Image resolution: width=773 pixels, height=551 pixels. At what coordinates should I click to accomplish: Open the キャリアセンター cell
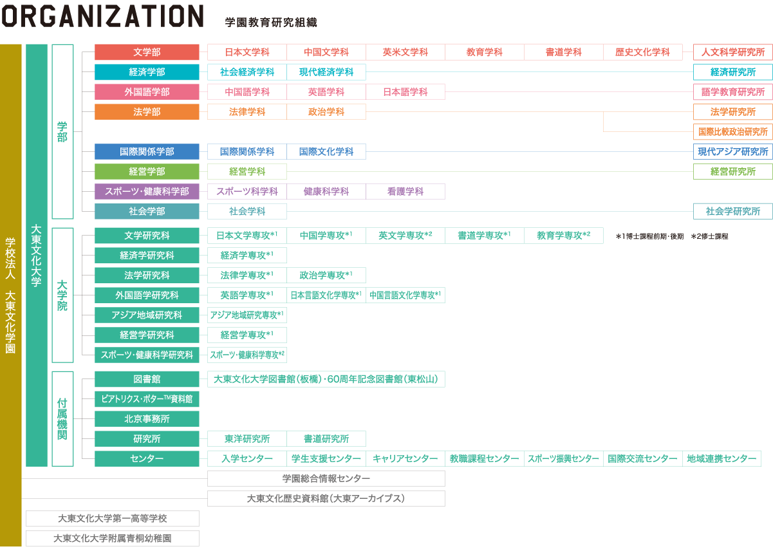tap(405, 459)
